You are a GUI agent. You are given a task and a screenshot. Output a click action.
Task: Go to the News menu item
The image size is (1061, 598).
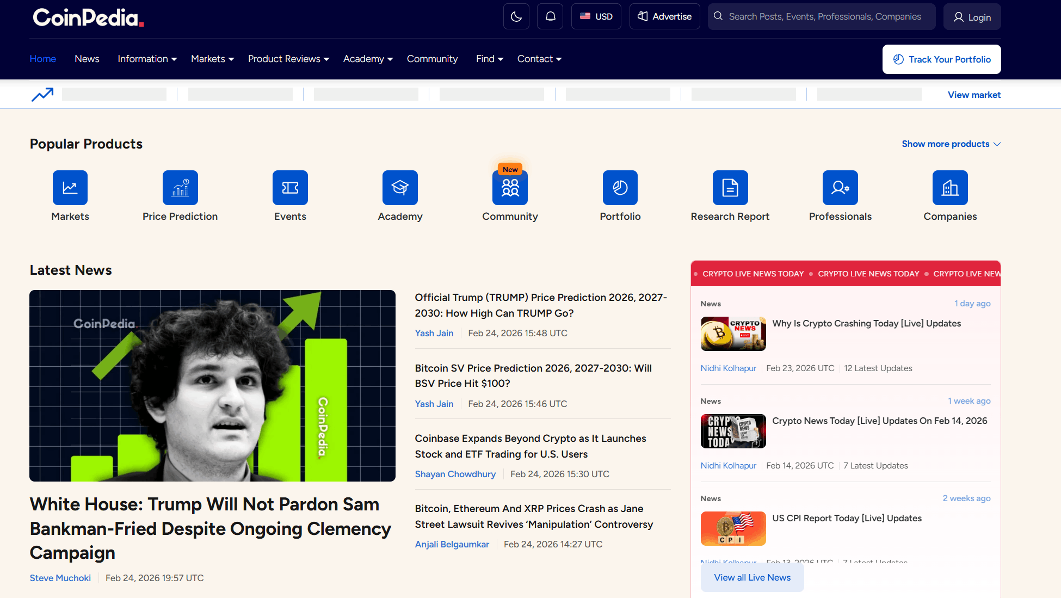click(x=87, y=59)
